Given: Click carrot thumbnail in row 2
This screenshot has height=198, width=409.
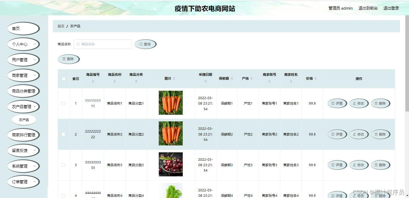Looking at the screenshot, I should point(171,134).
